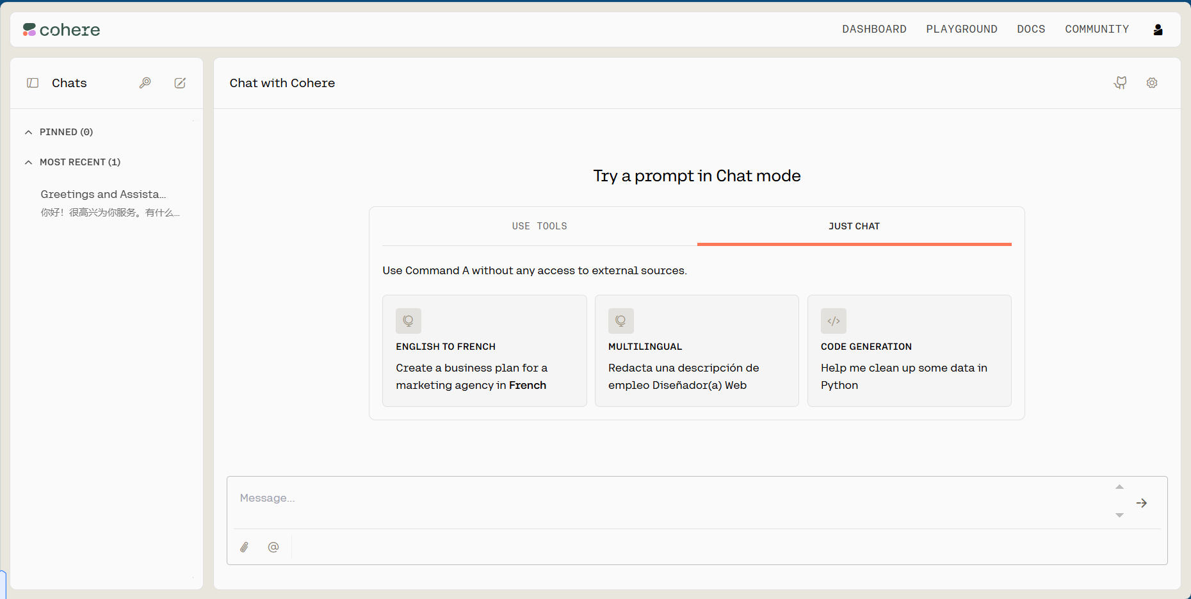1191x599 pixels.
Task: Click the Multilingual card icon
Action: click(621, 321)
